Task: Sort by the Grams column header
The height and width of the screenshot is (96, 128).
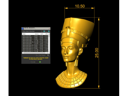Action: point(37,34)
